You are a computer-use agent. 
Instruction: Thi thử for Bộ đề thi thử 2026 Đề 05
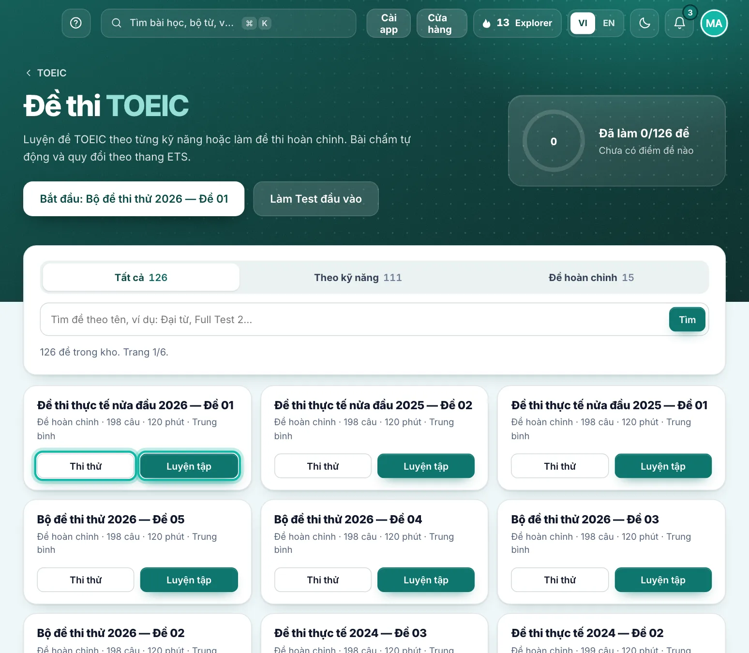pos(86,580)
